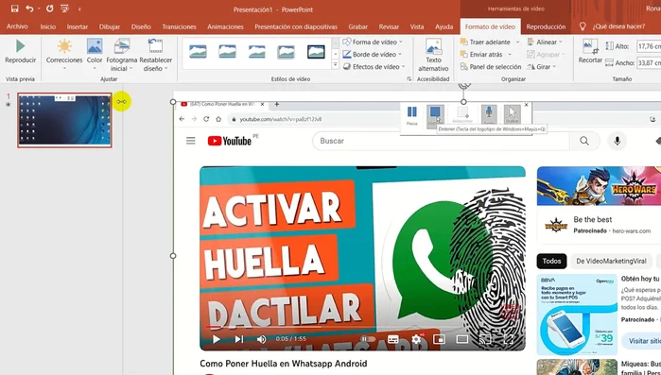This screenshot has width=661, height=375.
Task: Click the browser reload icon in the video
Action: pos(206,119)
